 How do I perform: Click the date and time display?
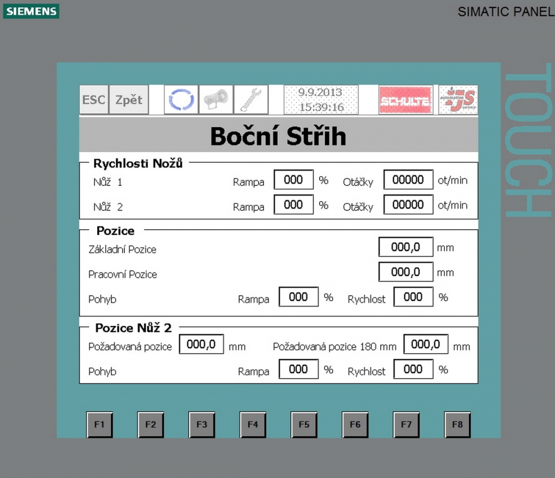[x=321, y=100]
